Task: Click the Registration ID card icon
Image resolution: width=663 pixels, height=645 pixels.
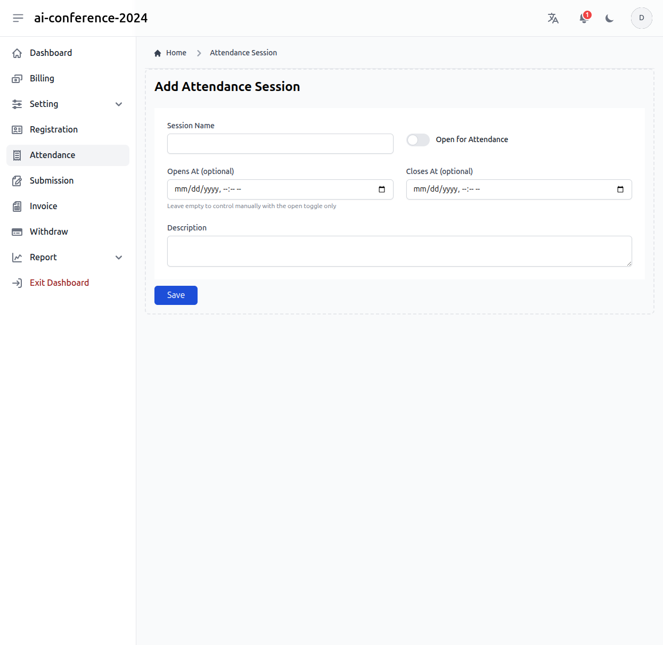Action: tap(17, 130)
